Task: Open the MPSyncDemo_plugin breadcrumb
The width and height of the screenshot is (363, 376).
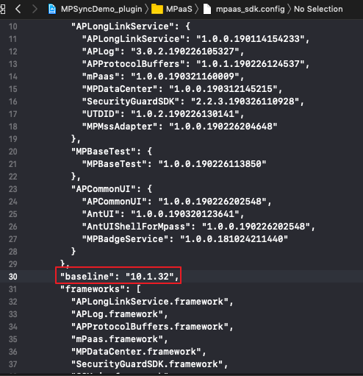Action: 101,9
